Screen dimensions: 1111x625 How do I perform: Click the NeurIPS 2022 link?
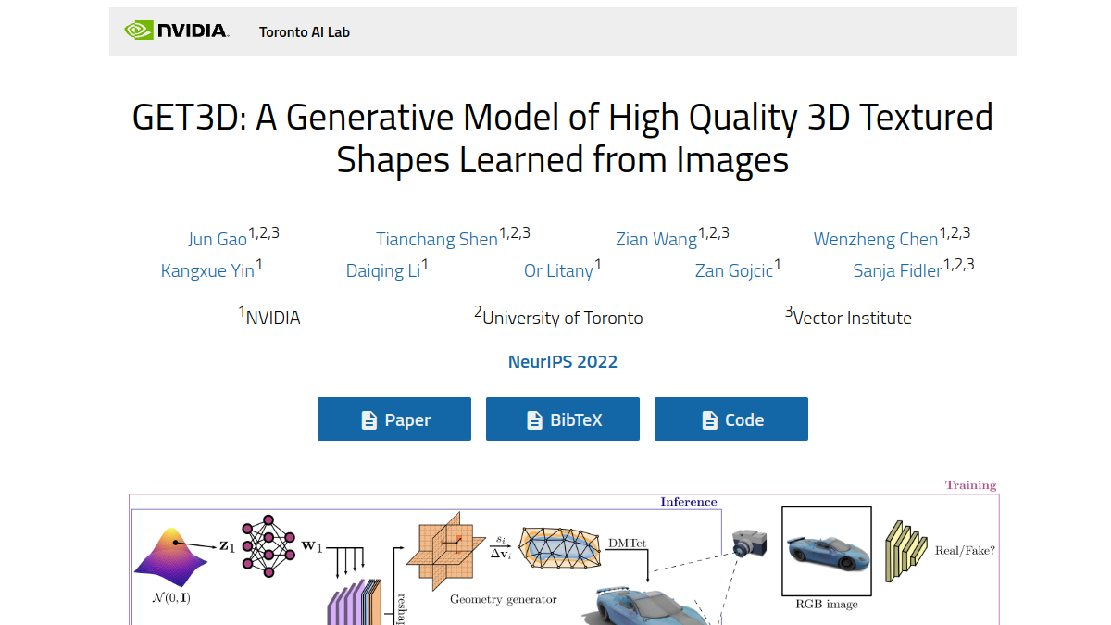(x=563, y=361)
